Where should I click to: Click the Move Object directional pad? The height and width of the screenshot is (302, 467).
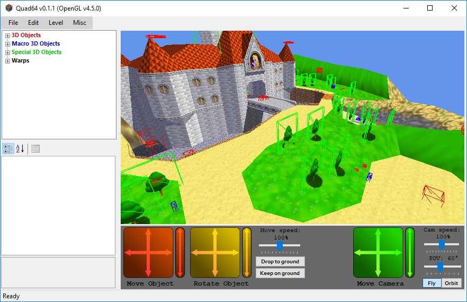(148, 253)
